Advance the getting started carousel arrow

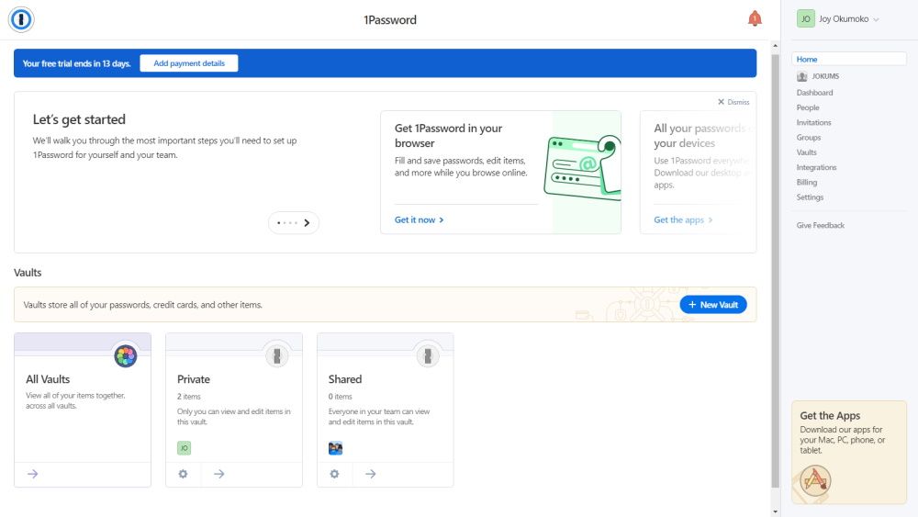307,222
